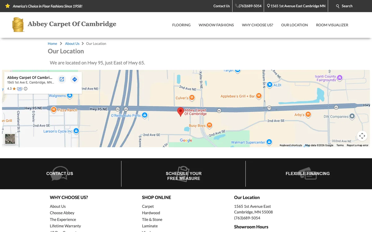This screenshot has height=232, width=372.
Task: Open the map in a larger view
Action: [x=62, y=79]
